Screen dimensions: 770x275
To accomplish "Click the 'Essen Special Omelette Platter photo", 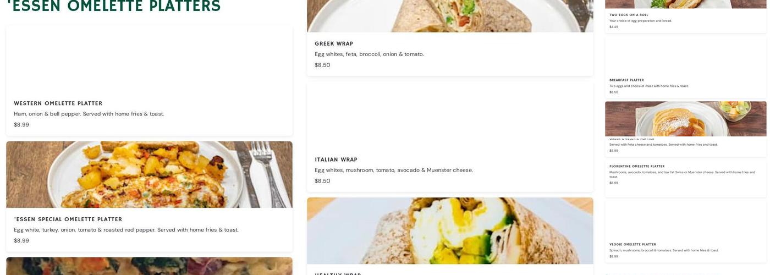I will (149, 174).
